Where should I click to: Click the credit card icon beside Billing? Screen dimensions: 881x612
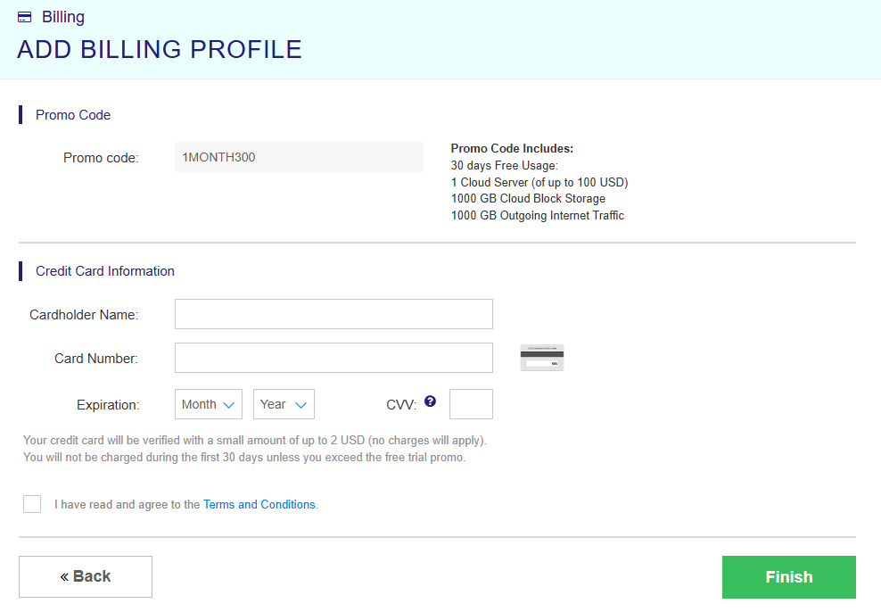click(25, 17)
